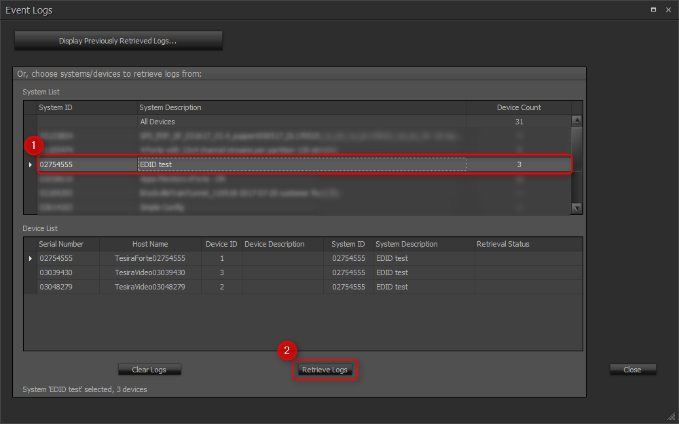The width and height of the screenshot is (679, 424).
Task: Click host name TesiraVideo03039430
Action: pos(150,272)
